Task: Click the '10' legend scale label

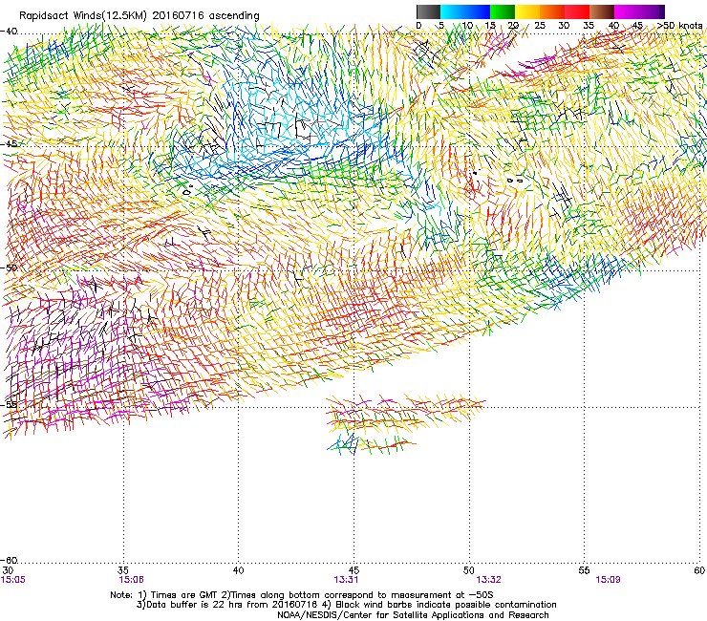Action: tap(467, 26)
